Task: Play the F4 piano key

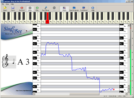Action: click(66, 22)
